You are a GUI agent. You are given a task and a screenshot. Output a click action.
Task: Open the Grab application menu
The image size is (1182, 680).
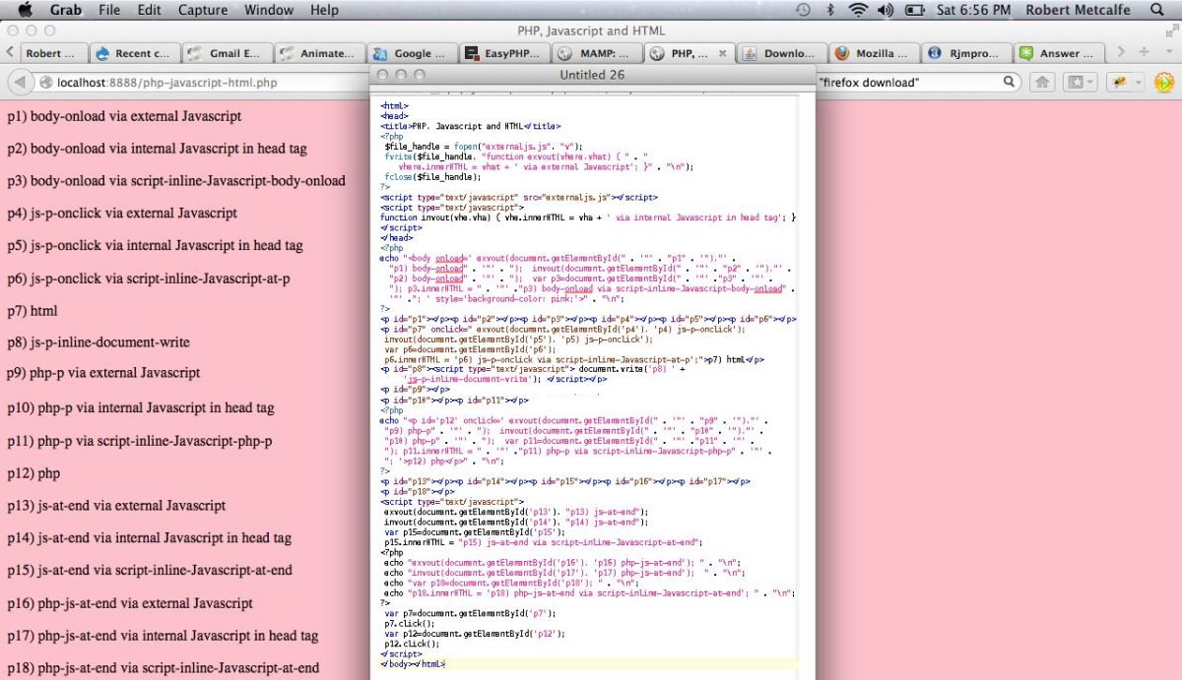[66, 10]
